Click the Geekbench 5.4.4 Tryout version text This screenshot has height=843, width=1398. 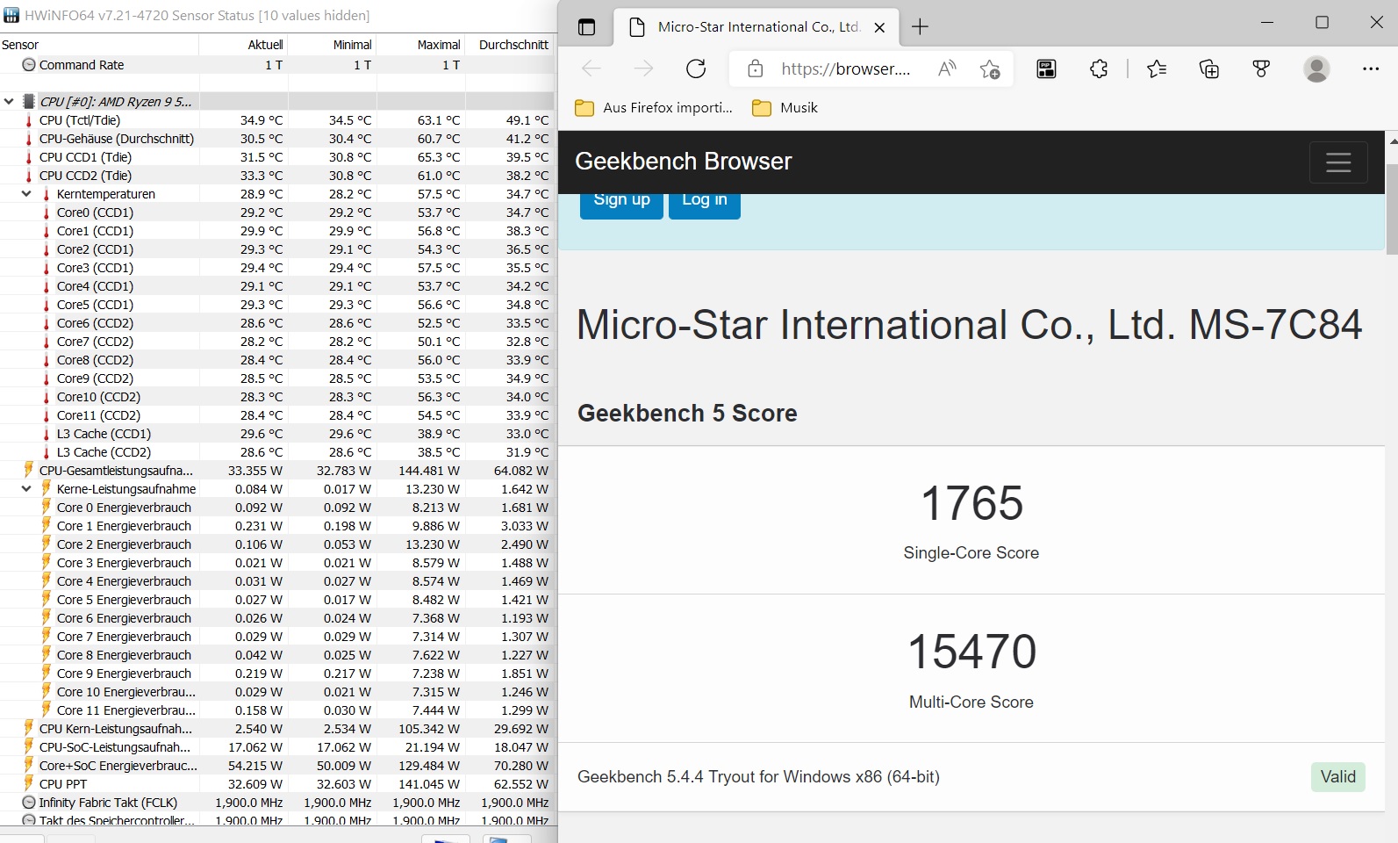[x=758, y=777]
